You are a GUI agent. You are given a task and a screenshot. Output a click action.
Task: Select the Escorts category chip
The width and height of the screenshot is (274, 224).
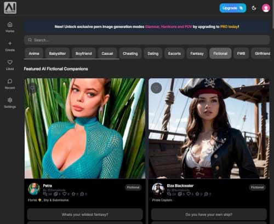coord(174,54)
